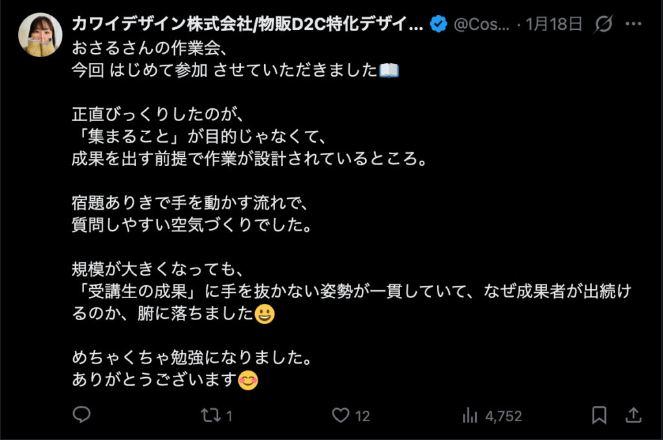663x440 pixels.
Task: Click the repost count number 1
Action: tap(229, 416)
